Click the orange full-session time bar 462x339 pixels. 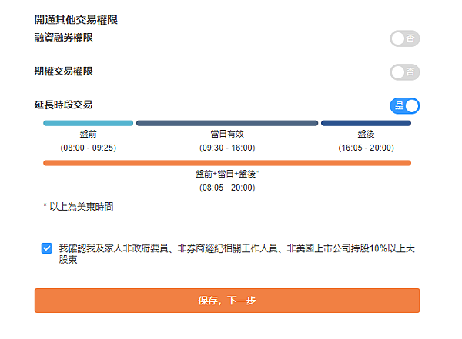tap(227, 163)
